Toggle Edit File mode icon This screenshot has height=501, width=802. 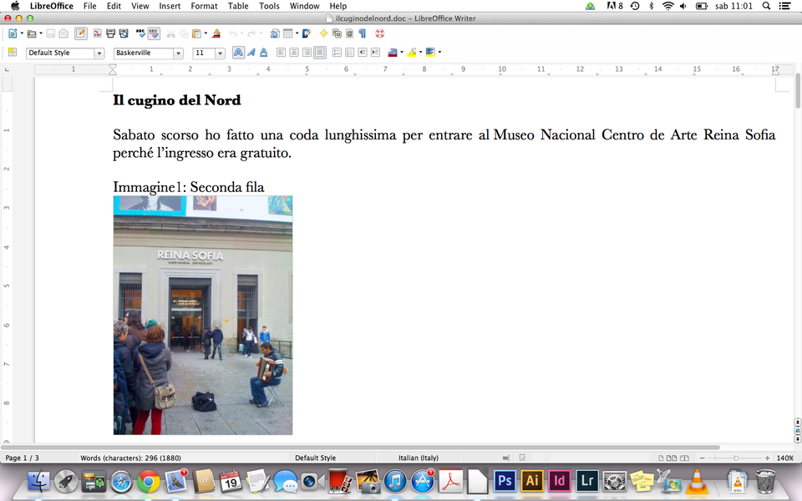pyautogui.click(x=80, y=34)
